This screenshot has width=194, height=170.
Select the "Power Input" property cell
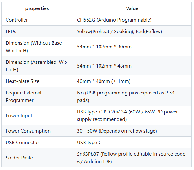[x=19, y=116]
